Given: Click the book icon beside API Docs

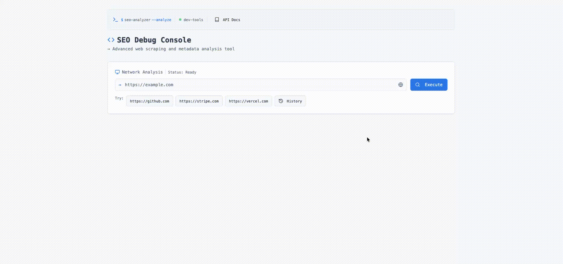Looking at the screenshot, I should pyautogui.click(x=217, y=20).
